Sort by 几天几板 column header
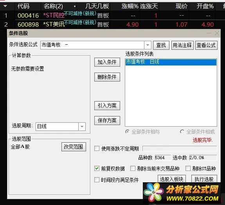 [97, 6]
